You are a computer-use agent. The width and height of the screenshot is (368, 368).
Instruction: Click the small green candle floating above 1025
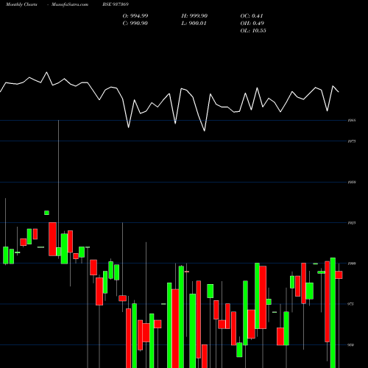[46, 213]
